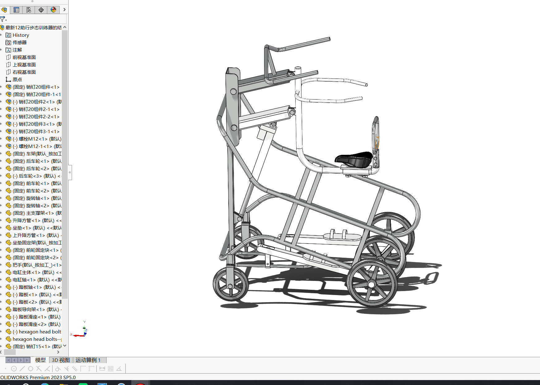This screenshot has width=540, height=385.
Task: Click the tree's scroll-down arrow
Action: tap(65, 346)
